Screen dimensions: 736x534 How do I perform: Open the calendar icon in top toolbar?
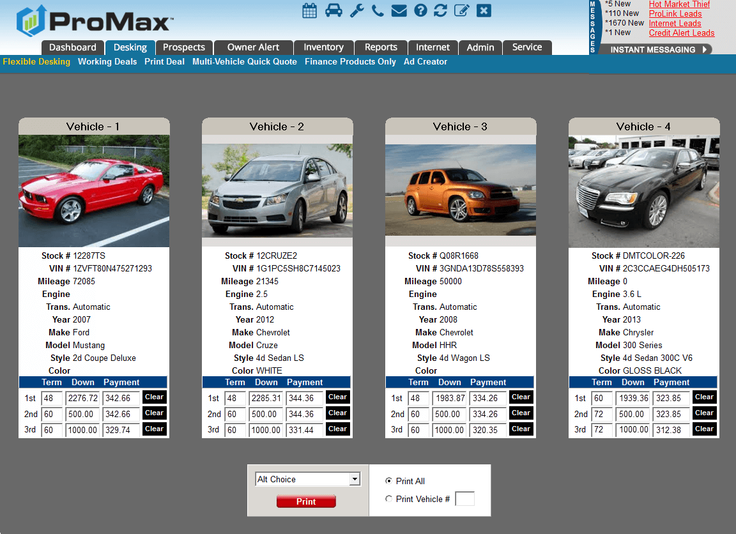click(309, 10)
